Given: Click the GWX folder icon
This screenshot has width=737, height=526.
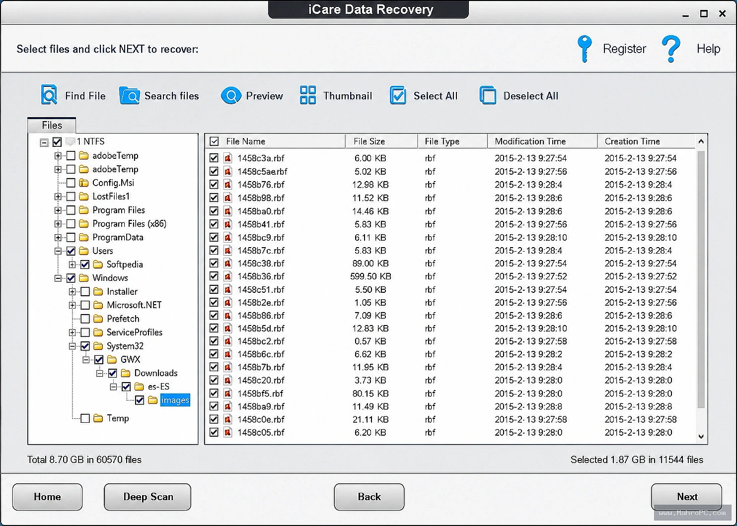Looking at the screenshot, I should (x=112, y=359).
